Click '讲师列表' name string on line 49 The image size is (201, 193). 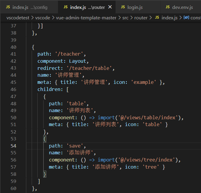pos(80,110)
